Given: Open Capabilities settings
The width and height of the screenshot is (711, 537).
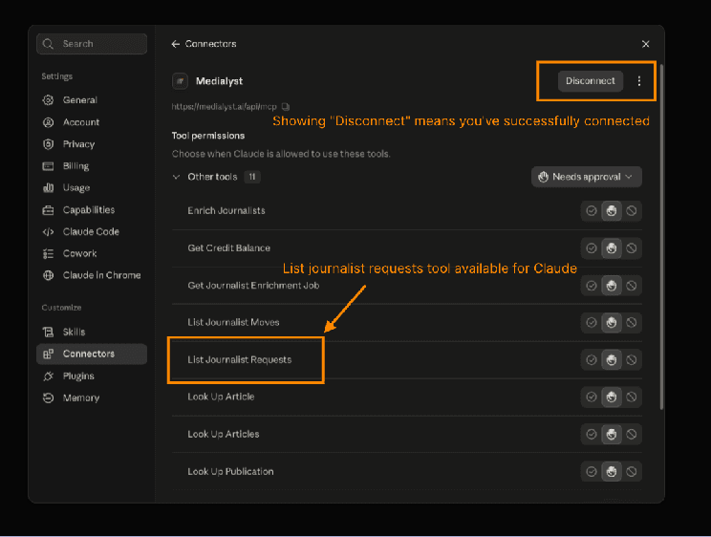Looking at the screenshot, I should pyautogui.click(x=92, y=210).
